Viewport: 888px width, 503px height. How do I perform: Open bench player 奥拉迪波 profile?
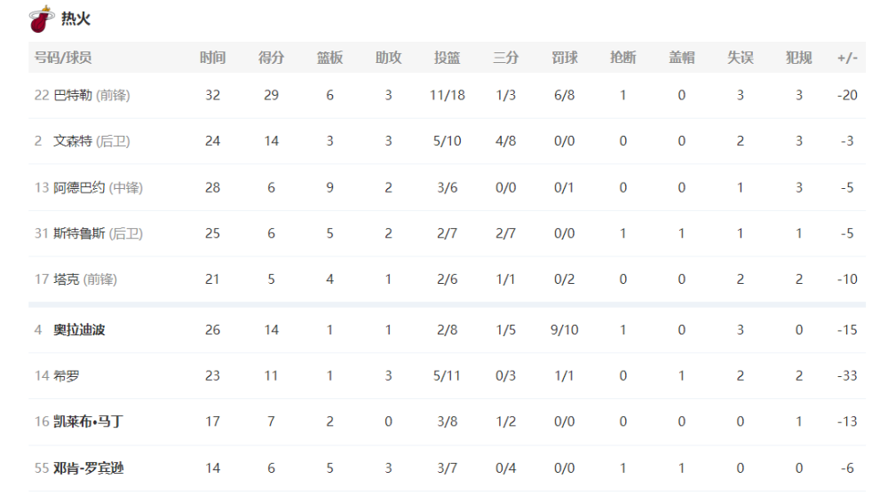click(x=79, y=330)
